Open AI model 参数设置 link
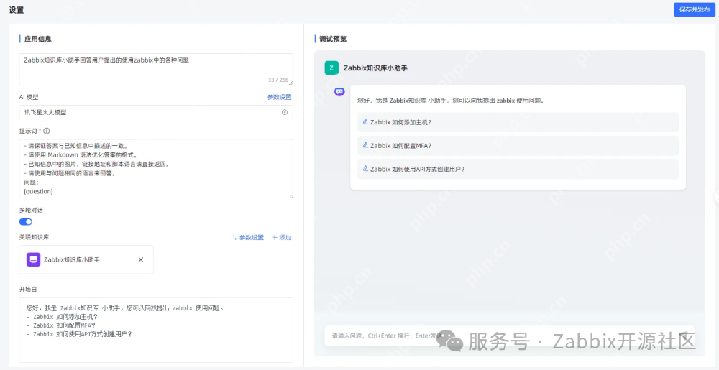Viewport: 719px width, 370px height. click(x=279, y=97)
